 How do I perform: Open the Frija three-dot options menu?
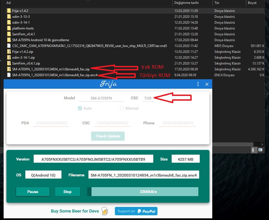(x=198, y=84)
